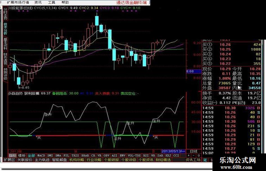Apply the DMA indicator
Viewport: 266px width, 171px height.
click(58, 156)
